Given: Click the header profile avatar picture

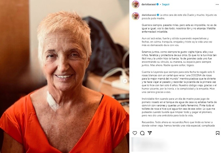Looking at the screenshot, I should tap(135, 4).
